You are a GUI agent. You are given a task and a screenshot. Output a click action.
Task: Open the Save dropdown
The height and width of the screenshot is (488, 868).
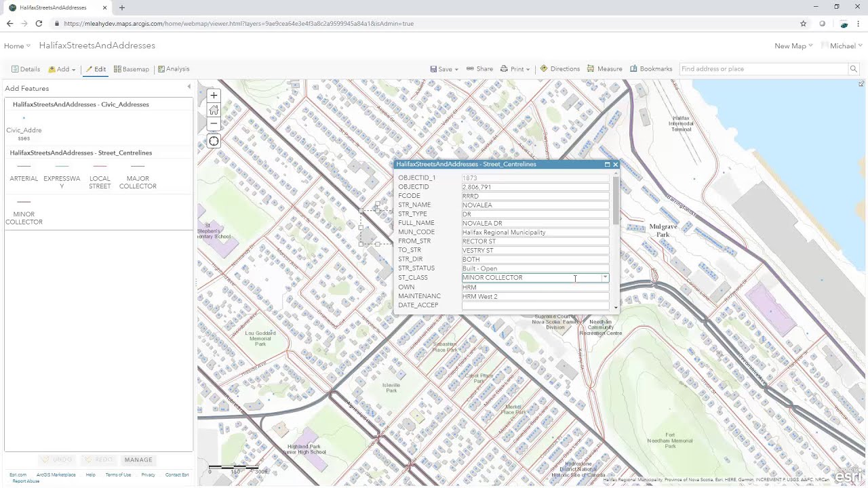tap(444, 69)
